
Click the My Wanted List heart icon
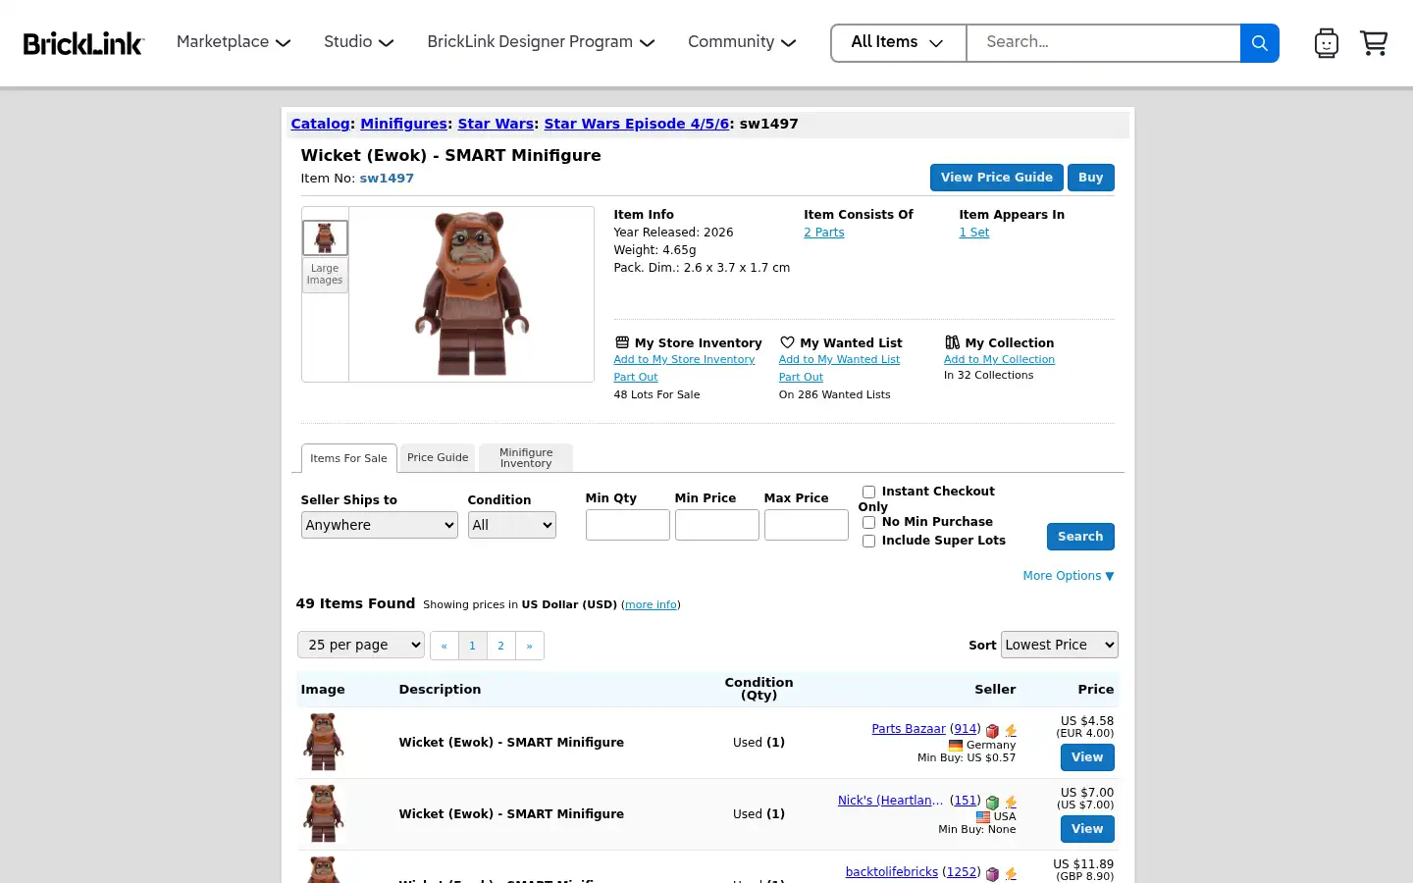pos(787,342)
